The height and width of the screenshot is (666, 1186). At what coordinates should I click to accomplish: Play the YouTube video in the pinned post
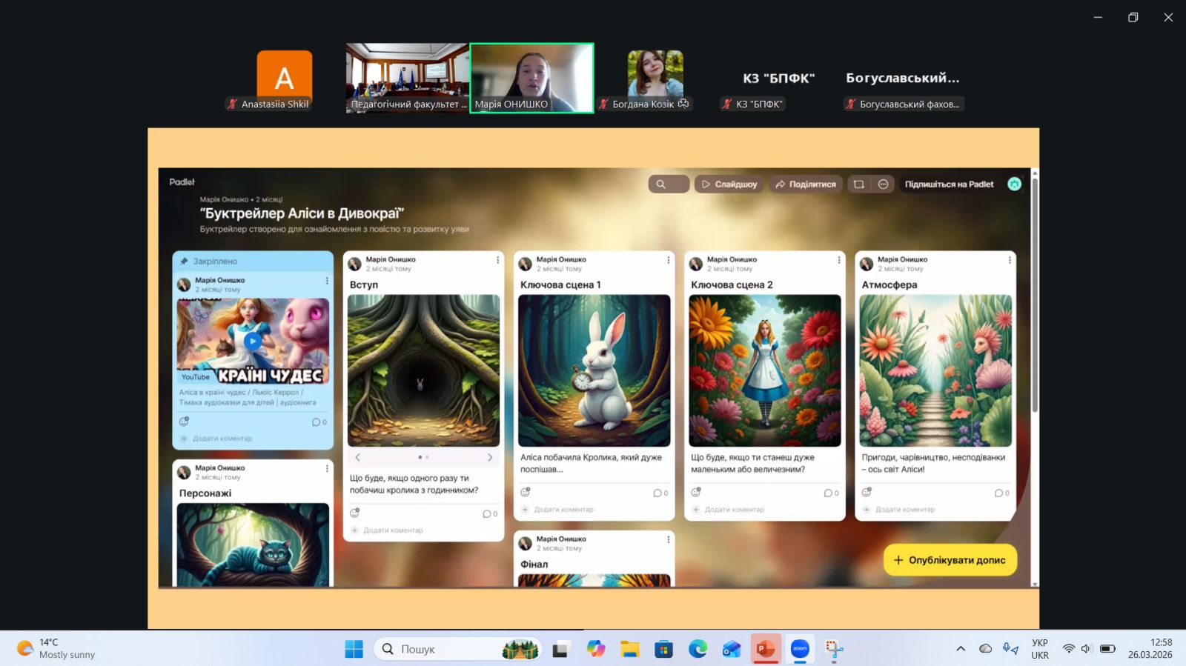coord(253,341)
